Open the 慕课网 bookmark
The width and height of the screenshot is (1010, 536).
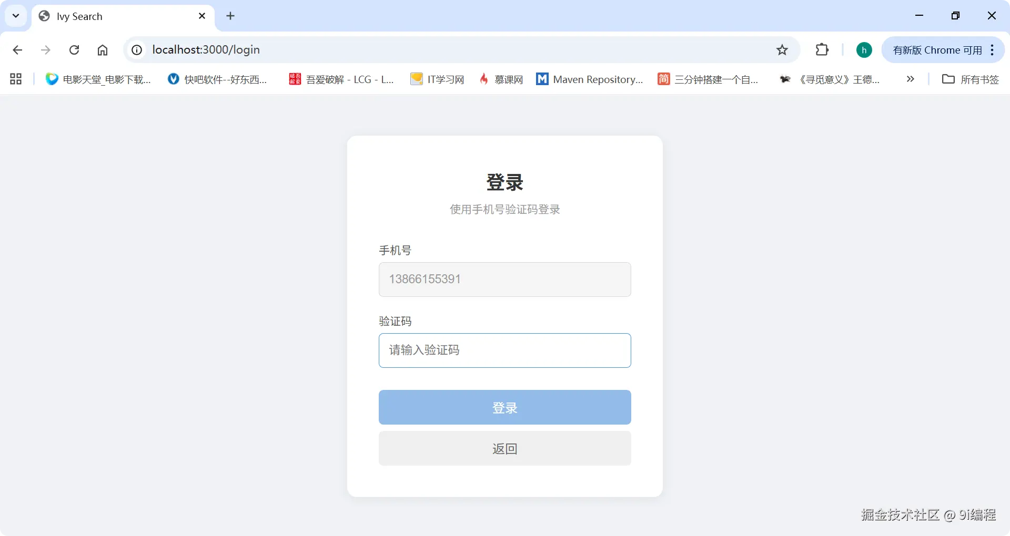tap(501, 79)
